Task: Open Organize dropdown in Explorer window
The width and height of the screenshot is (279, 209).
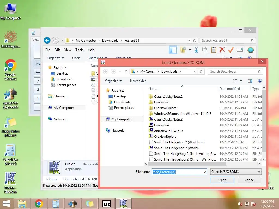Action: click(x=56, y=58)
